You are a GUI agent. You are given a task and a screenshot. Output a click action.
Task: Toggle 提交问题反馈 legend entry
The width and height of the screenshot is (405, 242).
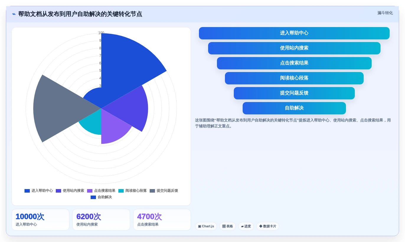pyautogui.click(x=164, y=191)
